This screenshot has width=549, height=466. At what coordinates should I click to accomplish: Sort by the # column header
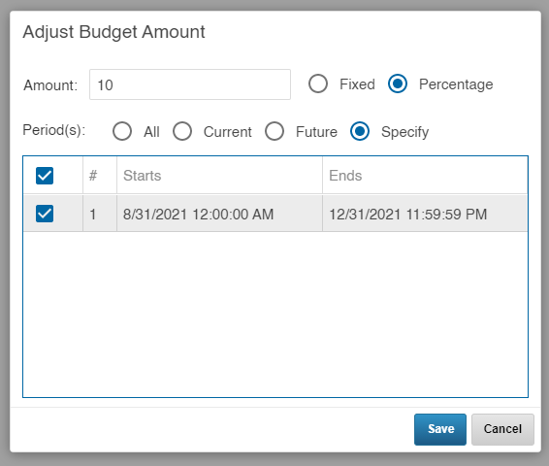pyautogui.click(x=100, y=175)
